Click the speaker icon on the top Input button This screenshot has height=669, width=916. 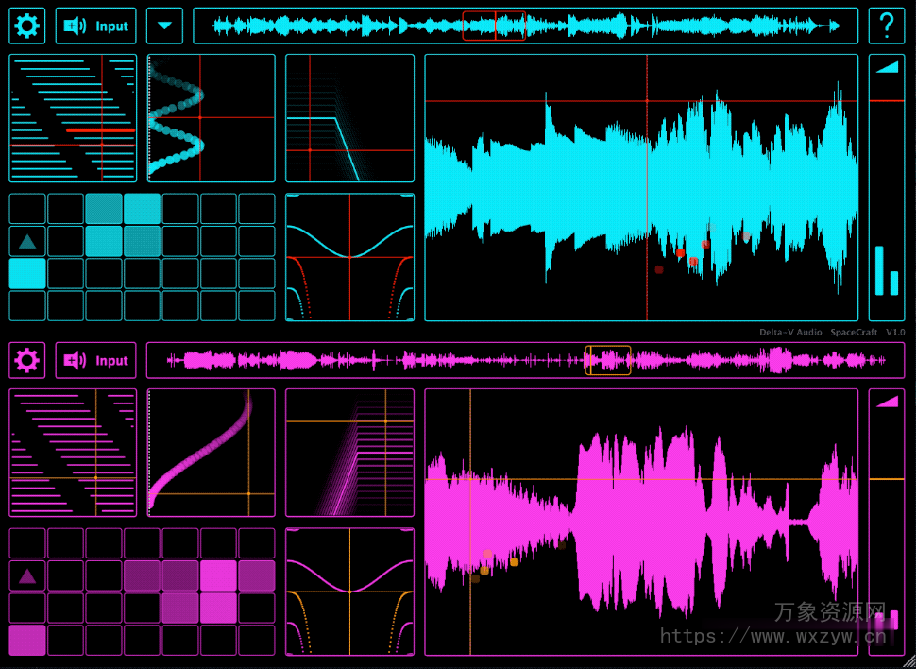point(73,26)
